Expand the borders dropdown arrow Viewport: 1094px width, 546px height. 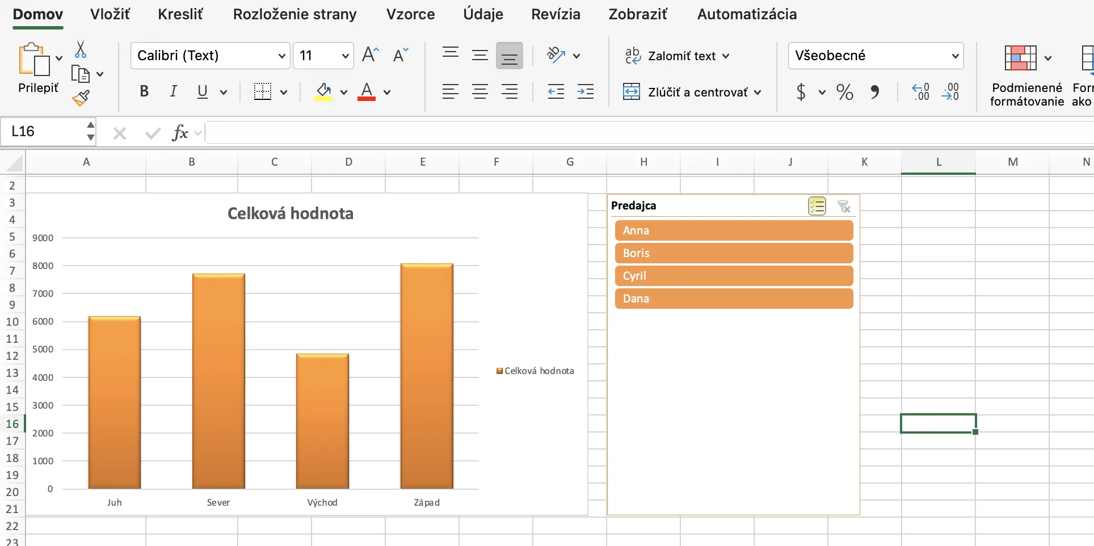click(284, 92)
